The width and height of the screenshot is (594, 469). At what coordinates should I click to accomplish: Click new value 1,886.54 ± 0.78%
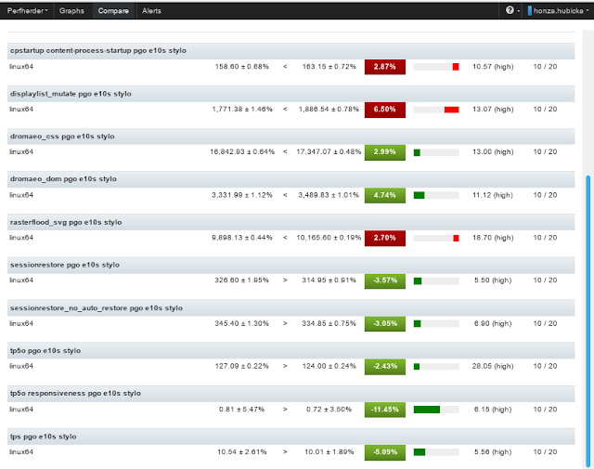pos(329,110)
